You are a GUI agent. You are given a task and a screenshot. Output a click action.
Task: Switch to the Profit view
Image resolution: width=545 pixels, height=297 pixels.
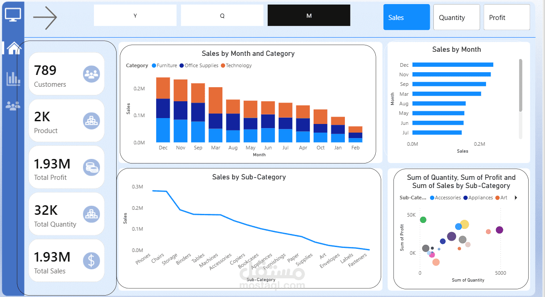point(507,17)
